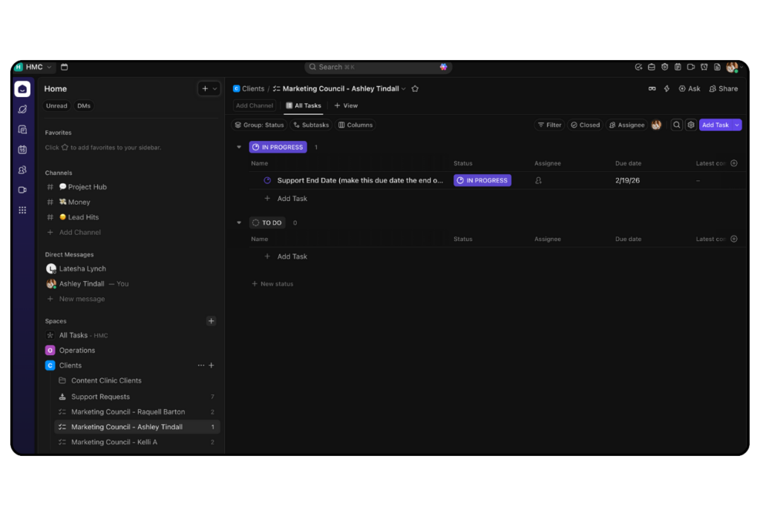The height and width of the screenshot is (516, 760).
Task: Start a Clip recording from the top bar
Action: click(691, 67)
